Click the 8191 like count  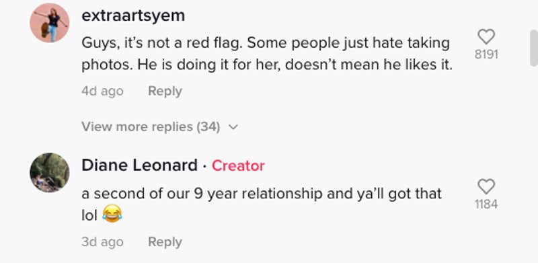pyautogui.click(x=486, y=54)
